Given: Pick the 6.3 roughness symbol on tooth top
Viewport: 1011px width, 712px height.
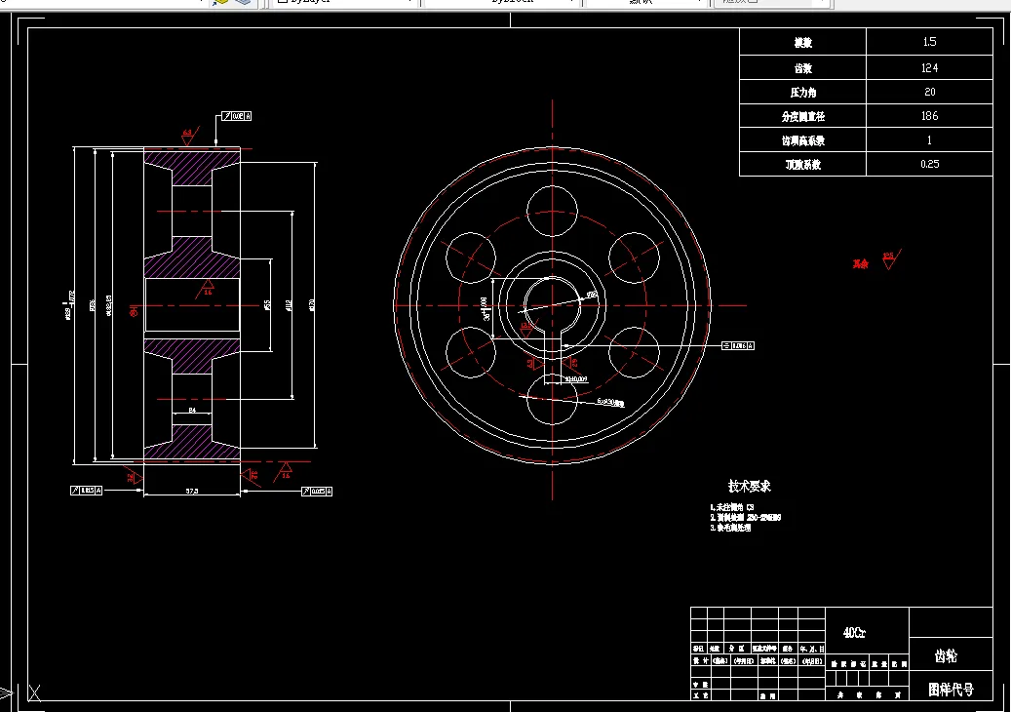Looking at the screenshot, I should pos(189,136).
